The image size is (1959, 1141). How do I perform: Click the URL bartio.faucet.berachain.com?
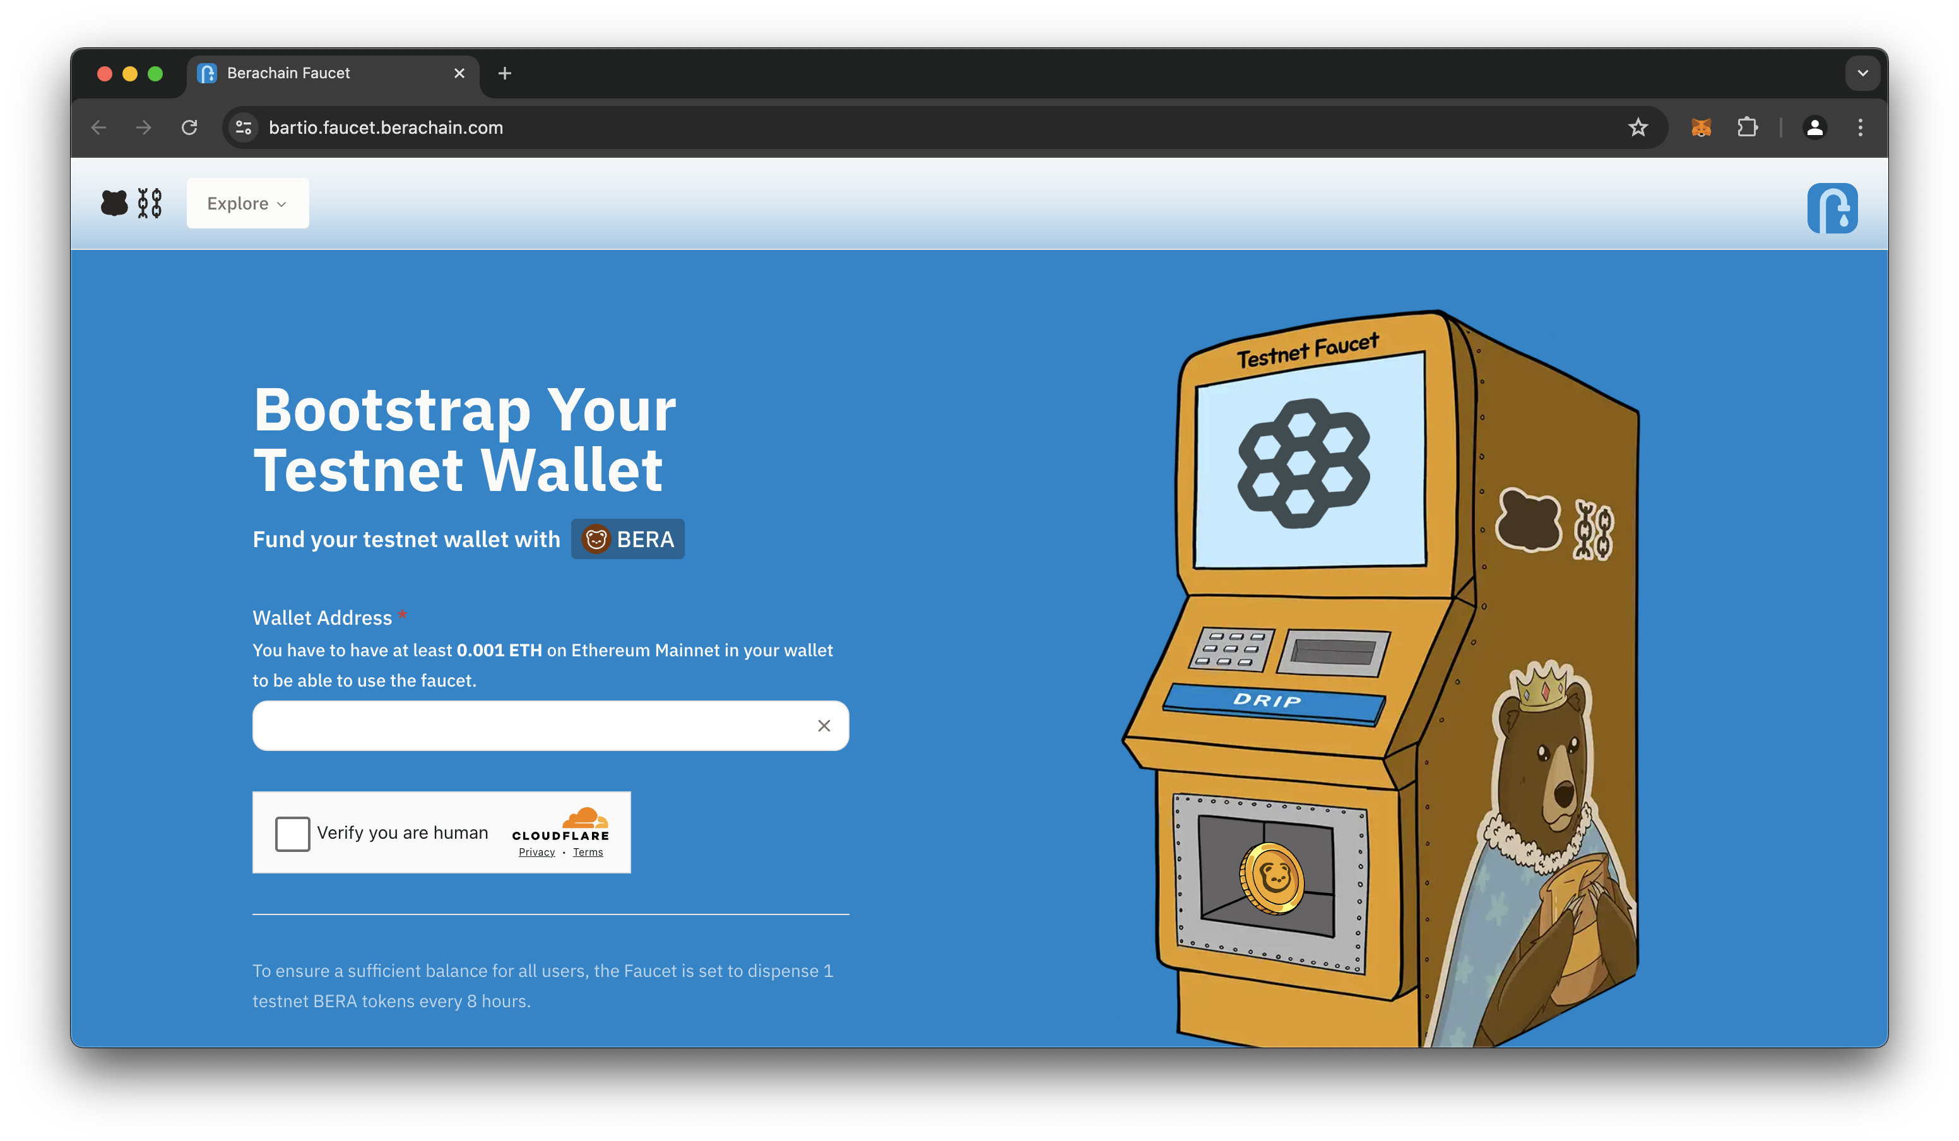pos(386,127)
